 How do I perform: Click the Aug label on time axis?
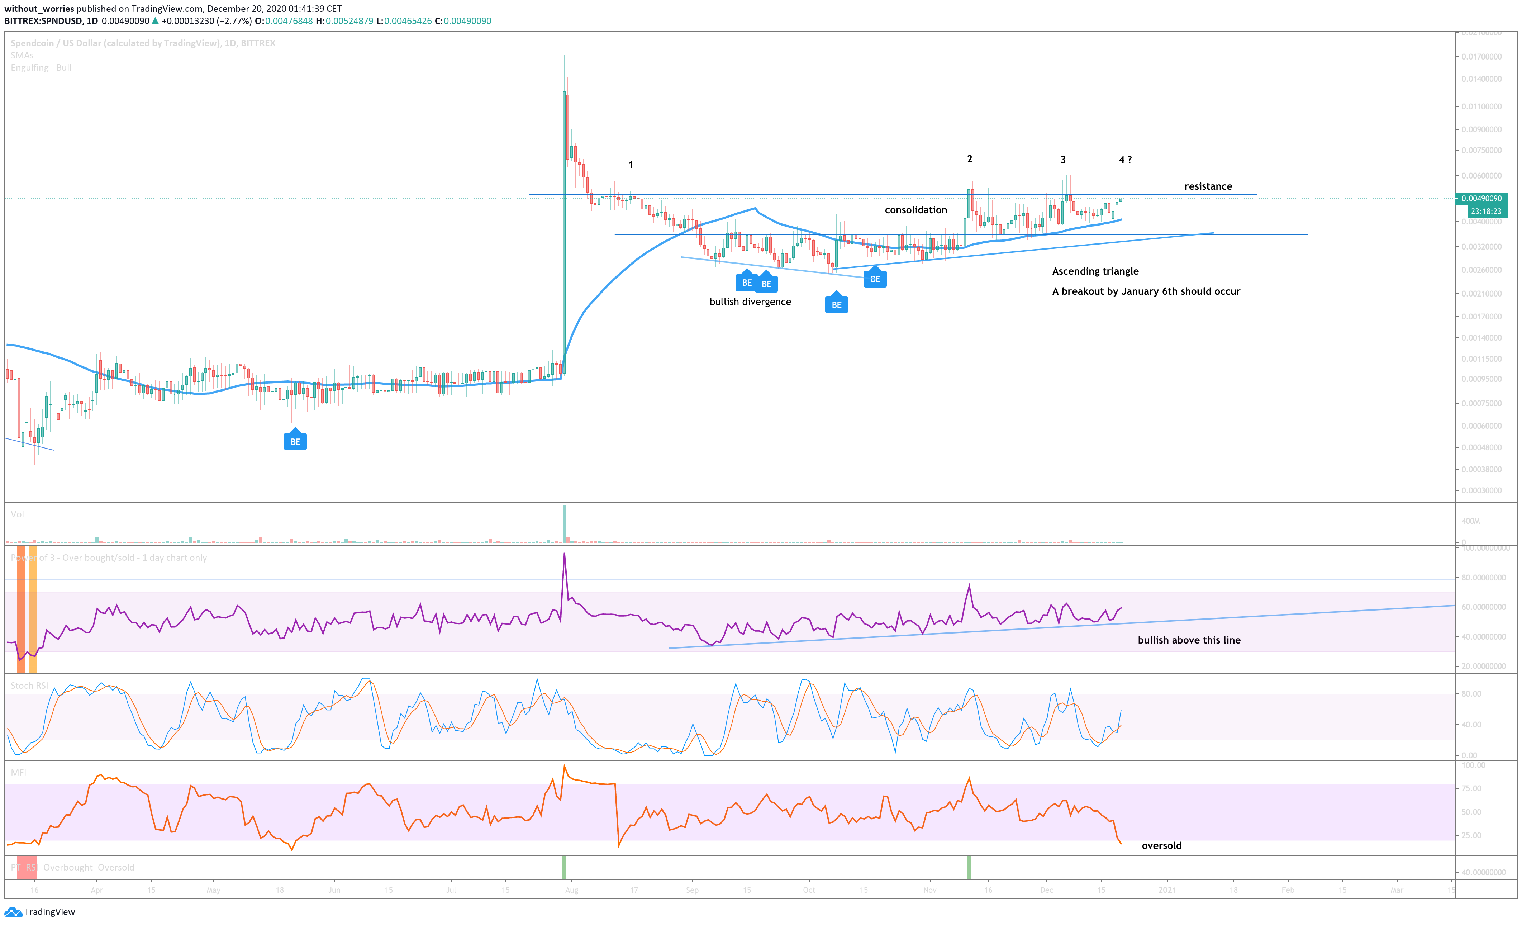coord(571,890)
